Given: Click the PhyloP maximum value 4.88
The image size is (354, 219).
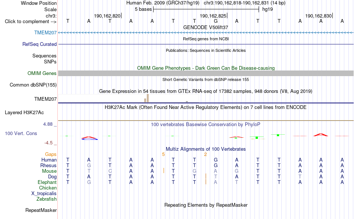Looking at the screenshot, I should [48, 124].
